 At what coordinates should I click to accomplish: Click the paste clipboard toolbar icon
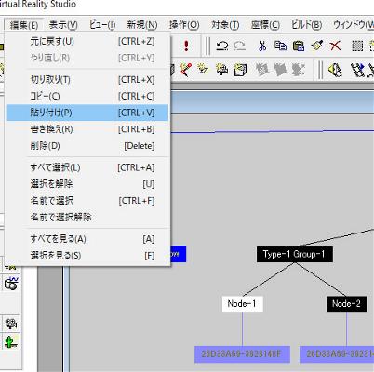pyautogui.click(x=299, y=46)
